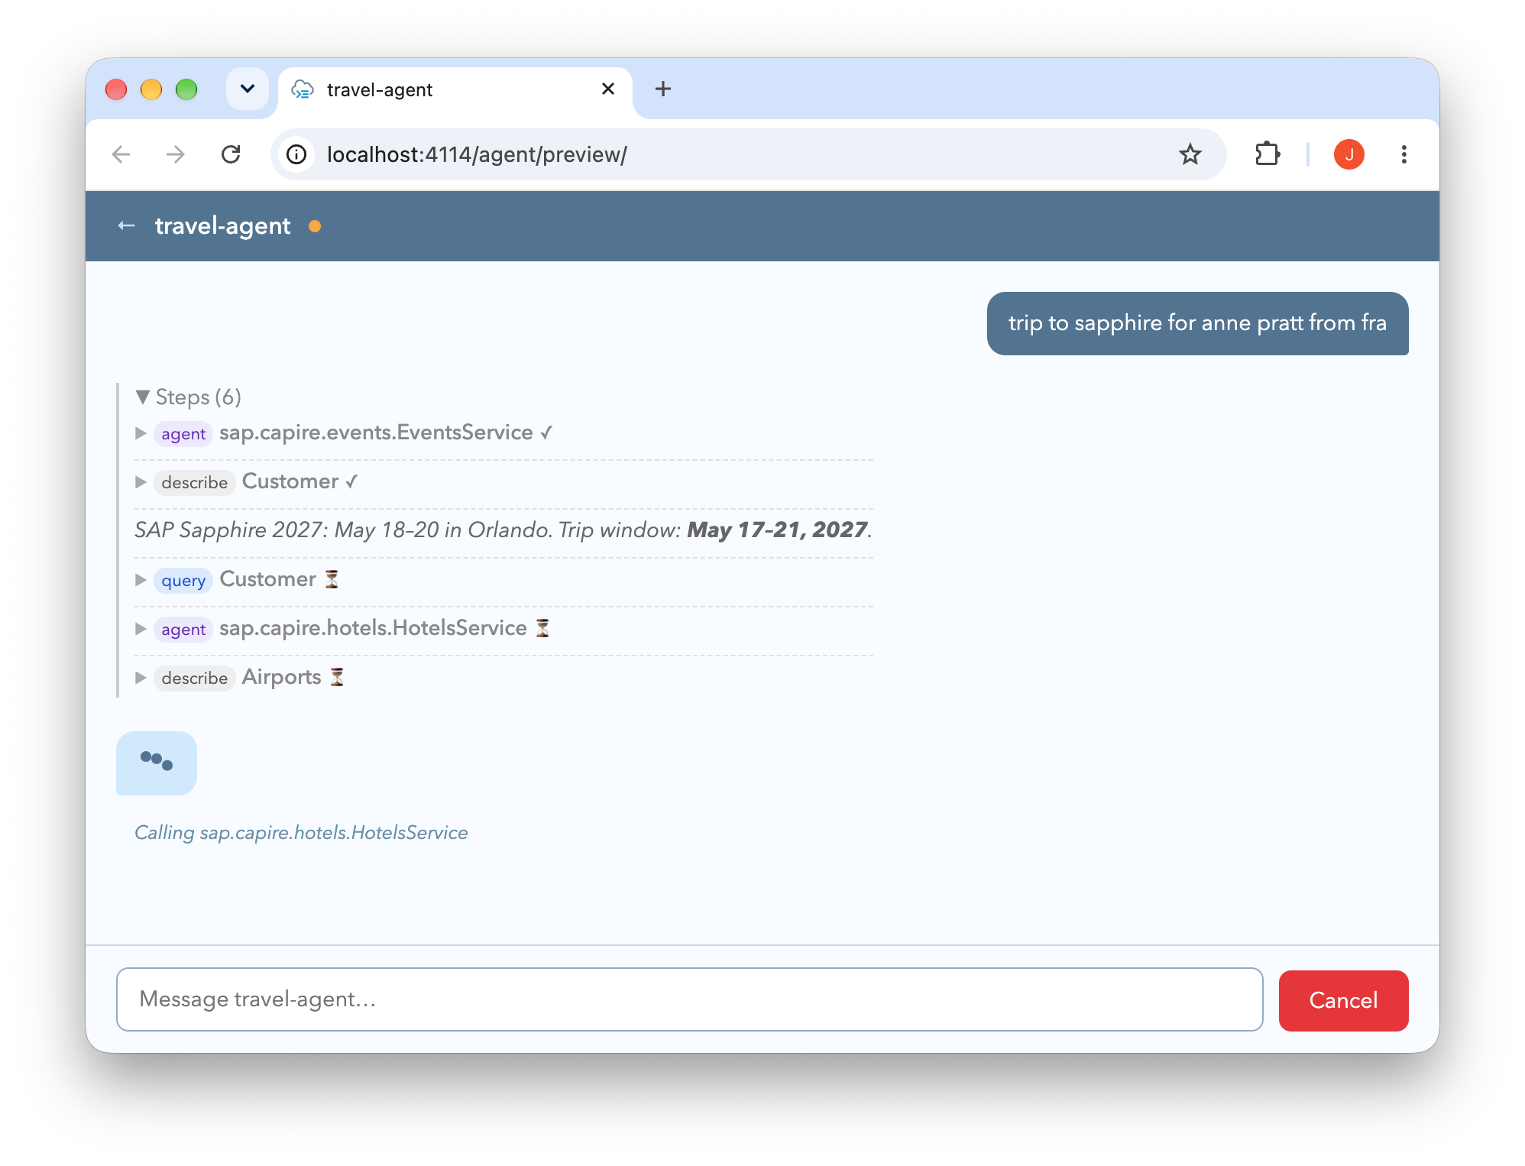Viewport: 1525px width, 1166px height.
Task: Open the profile avatar J
Action: [x=1349, y=154]
